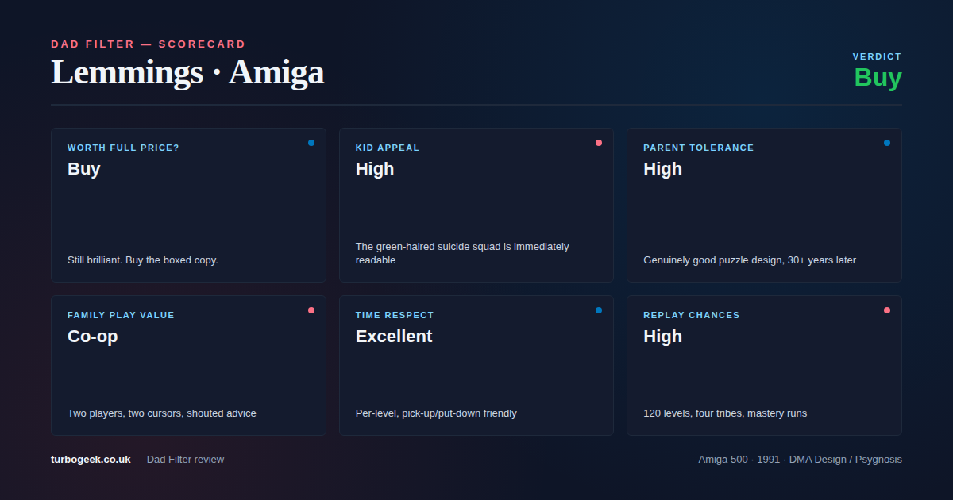Click the Excellent rating under Time Respect
Image resolution: width=953 pixels, height=500 pixels.
click(394, 337)
